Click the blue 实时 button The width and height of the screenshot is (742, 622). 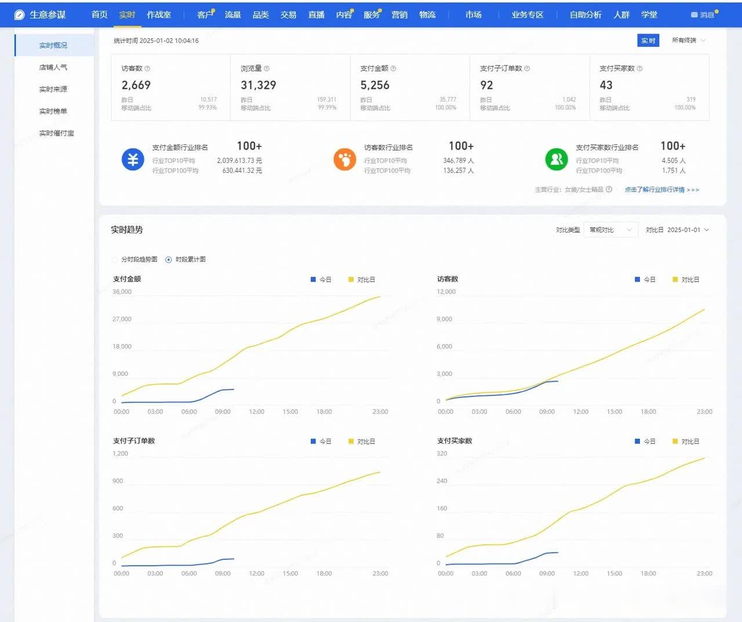(x=648, y=41)
